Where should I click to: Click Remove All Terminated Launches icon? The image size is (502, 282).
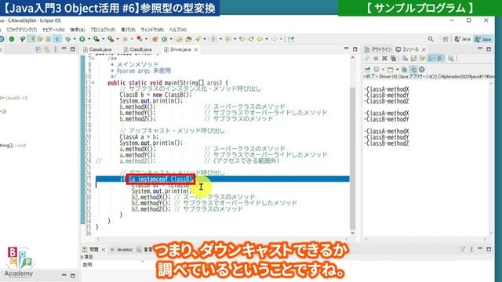393,58
